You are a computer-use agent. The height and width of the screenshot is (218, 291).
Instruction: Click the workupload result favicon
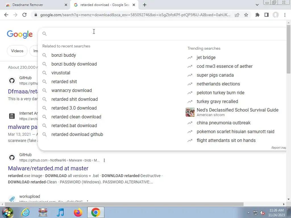12,199
